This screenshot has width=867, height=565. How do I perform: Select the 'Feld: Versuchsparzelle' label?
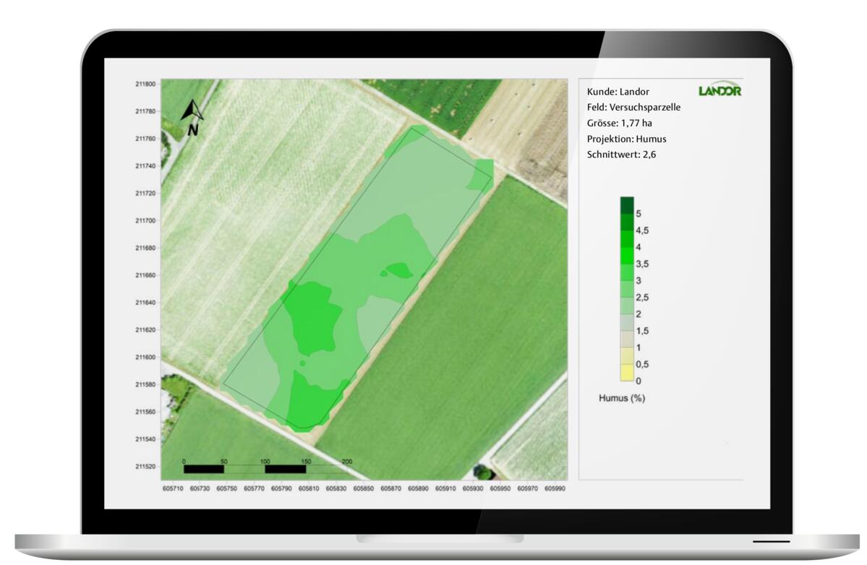(633, 107)
